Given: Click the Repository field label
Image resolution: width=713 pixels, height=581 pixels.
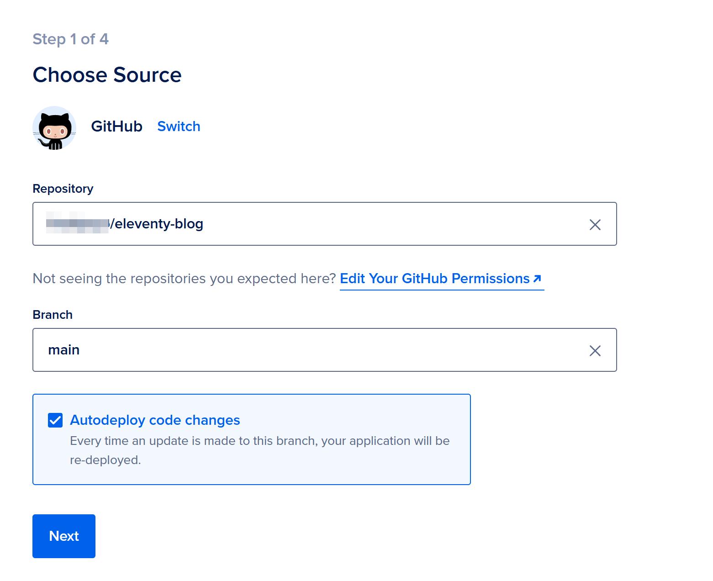Looking at the screenshot, I should 63,189.
